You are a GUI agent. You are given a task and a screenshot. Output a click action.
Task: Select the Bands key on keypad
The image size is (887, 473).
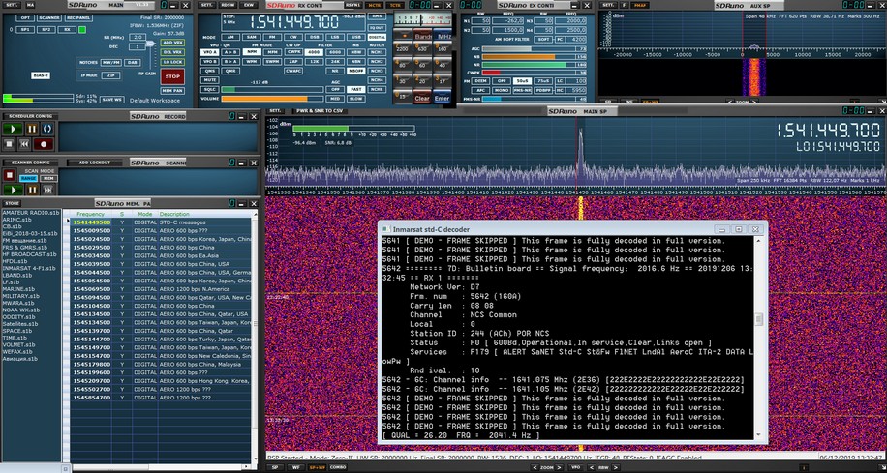pos(422,34)
